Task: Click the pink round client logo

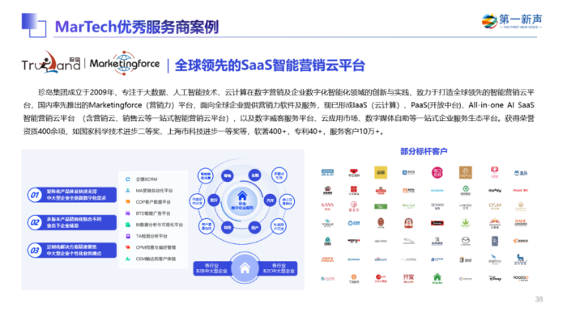Action: 437,172
